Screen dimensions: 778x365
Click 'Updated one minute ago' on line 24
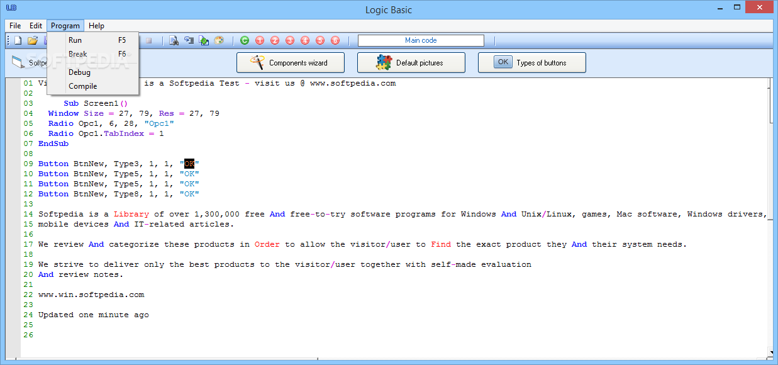(94, 315)
